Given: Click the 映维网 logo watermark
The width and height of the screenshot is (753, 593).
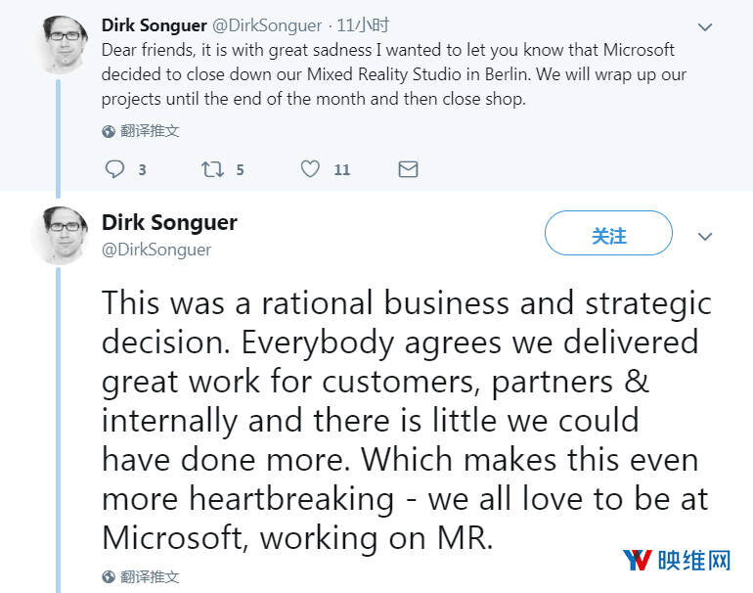Looking at the screenshot, I should 677,561.
